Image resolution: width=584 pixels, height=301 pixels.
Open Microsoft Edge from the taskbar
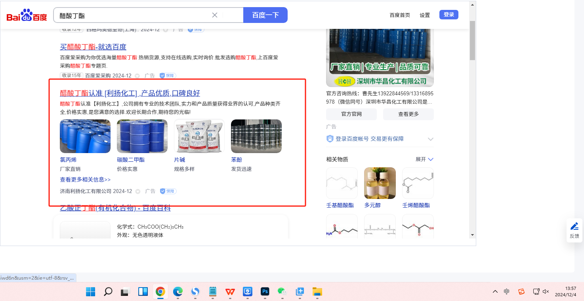[178, 292]
